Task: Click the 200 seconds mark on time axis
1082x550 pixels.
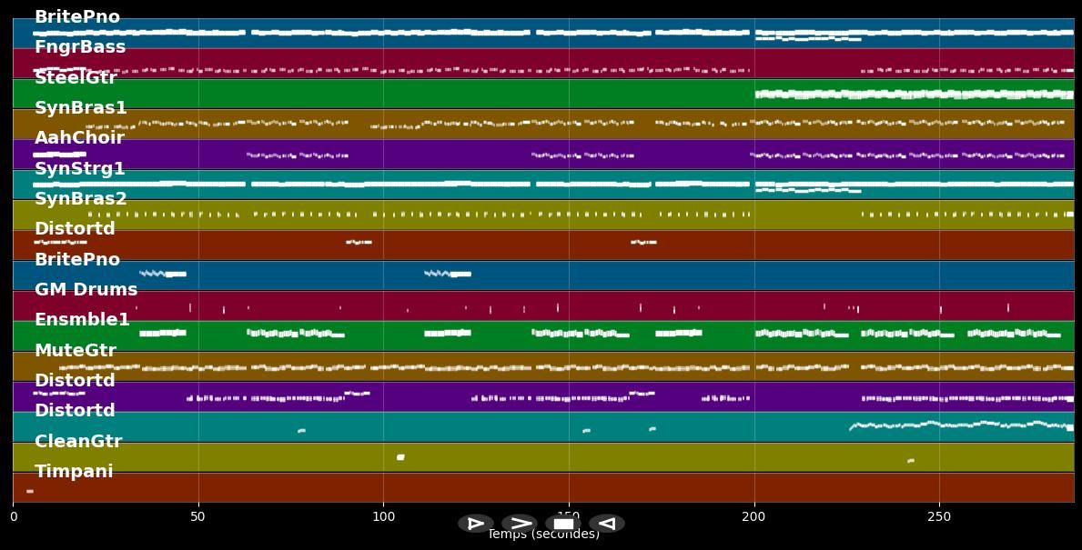Action: click(753, 517)
